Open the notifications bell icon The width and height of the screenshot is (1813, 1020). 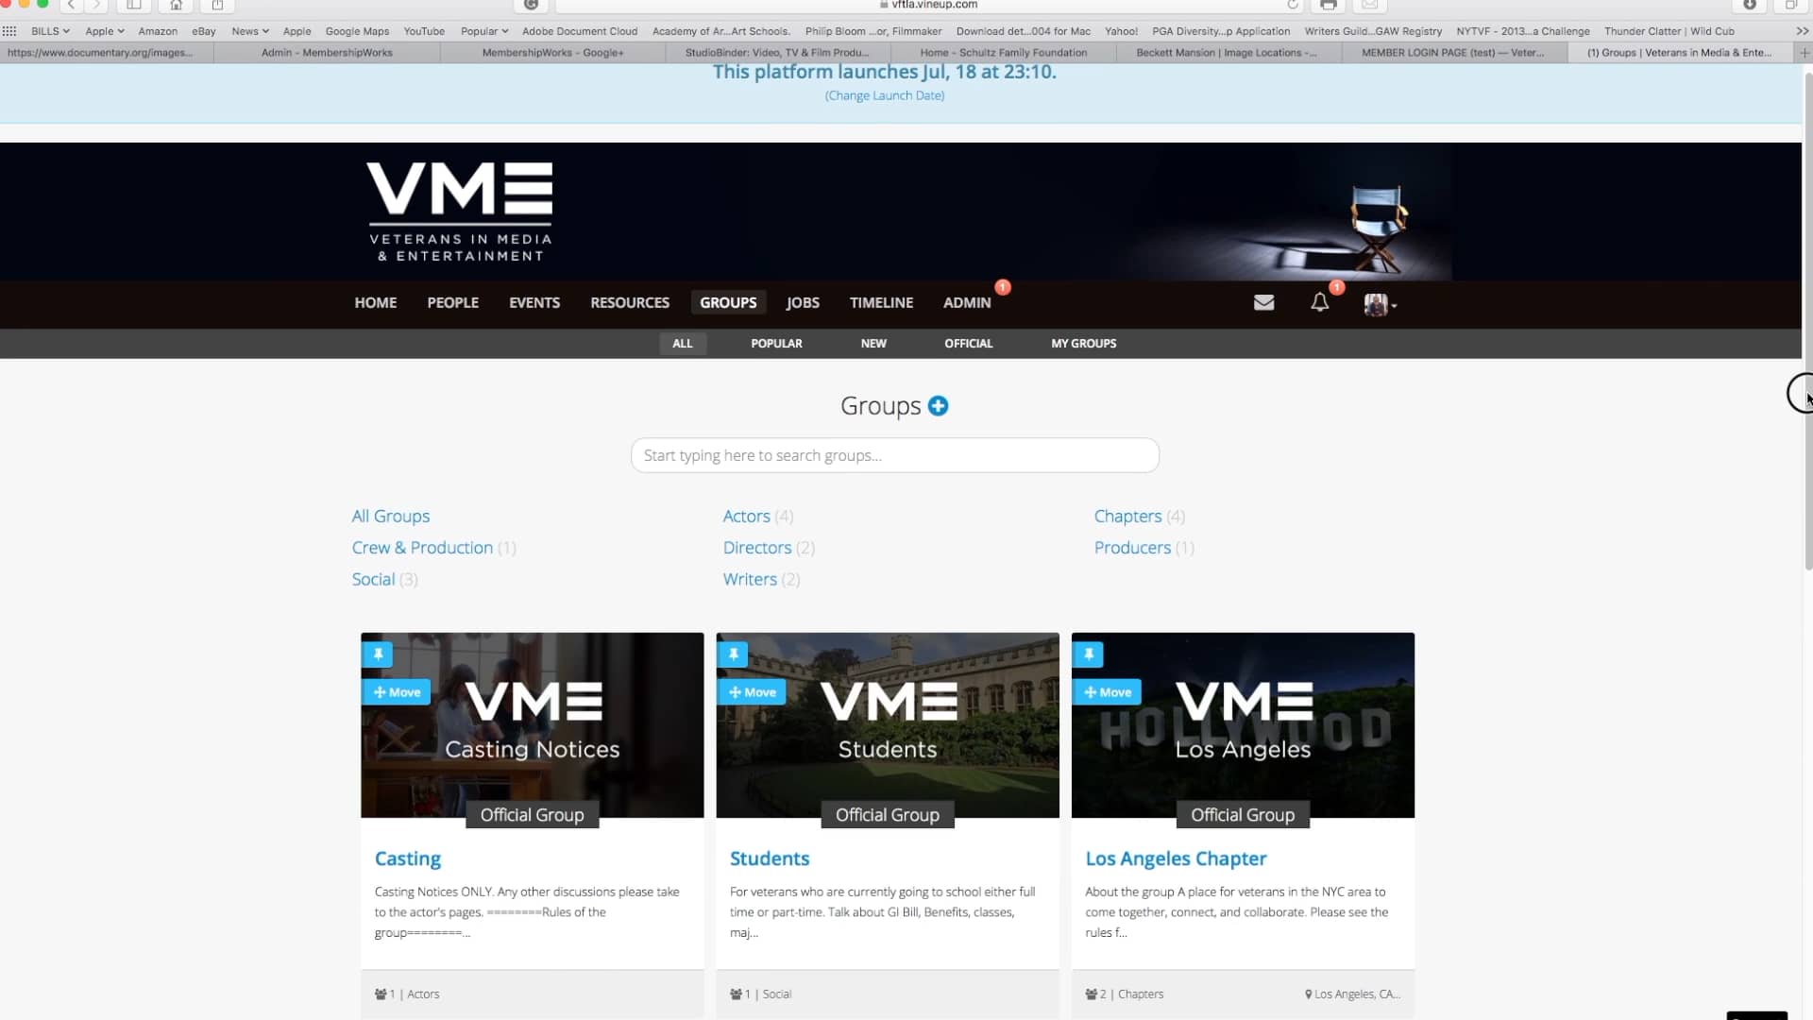tap(1319, 303)
